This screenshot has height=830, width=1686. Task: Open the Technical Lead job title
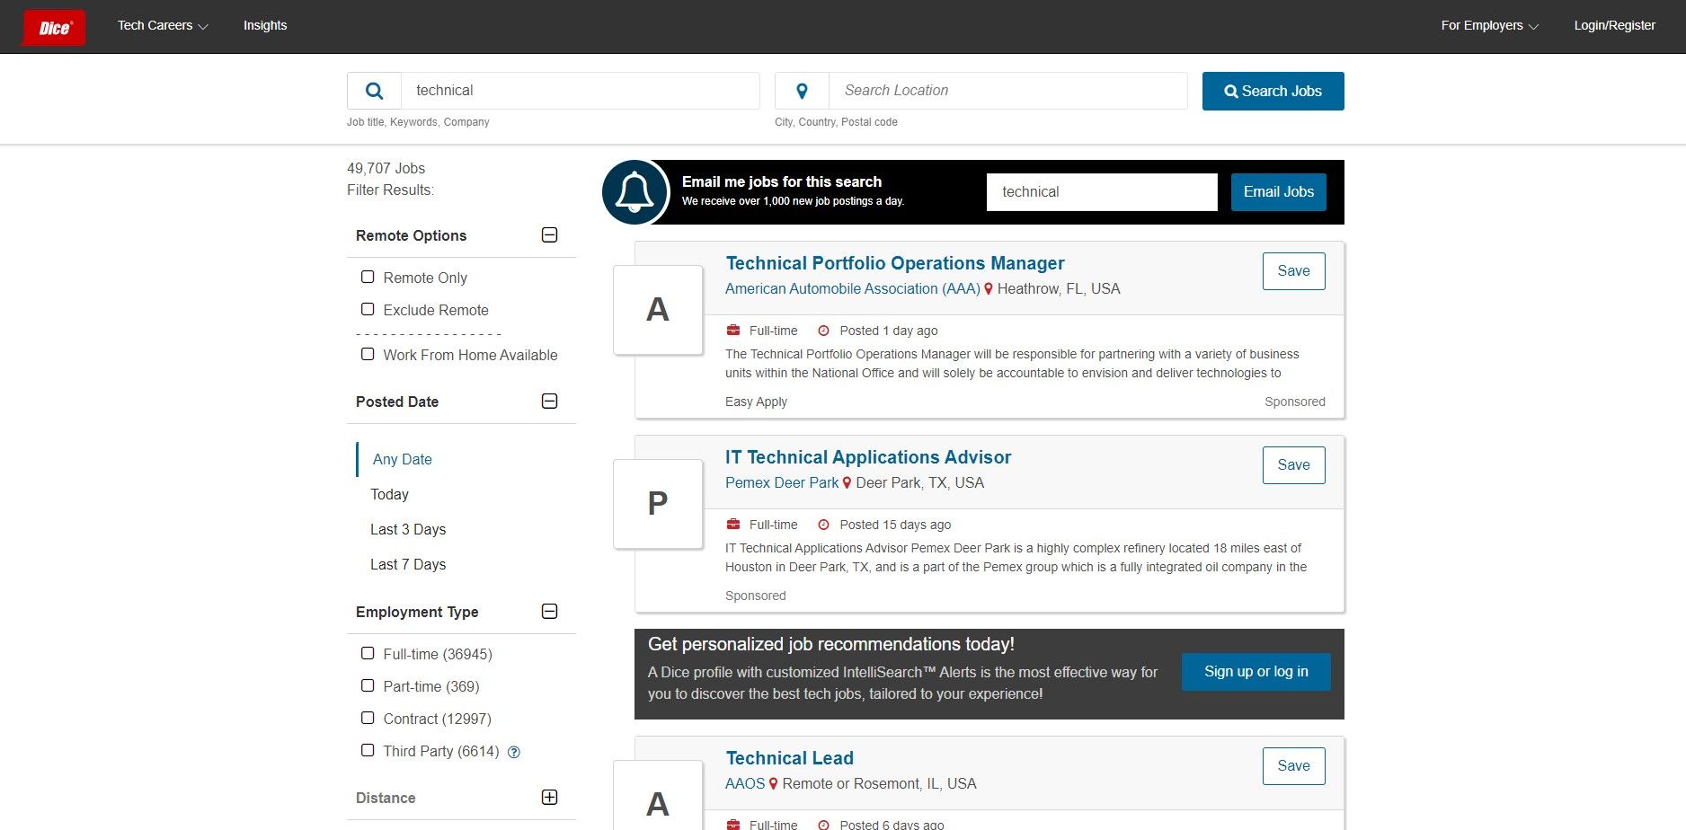pos(790,758)
